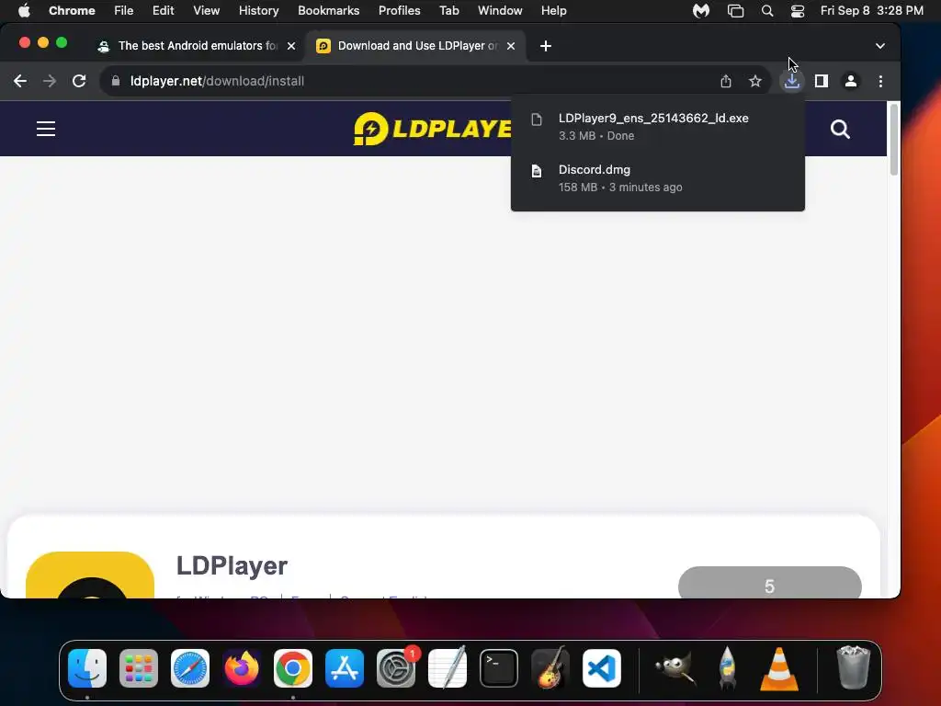
Task: Open Spotlight search in menu bar
Action: pos(767,10)
